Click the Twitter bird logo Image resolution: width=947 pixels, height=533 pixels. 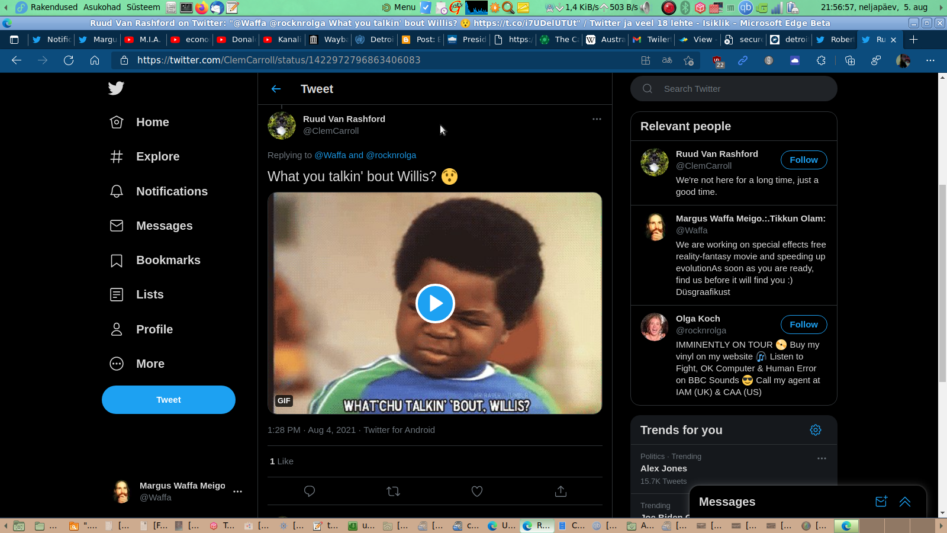coord(116,88)
